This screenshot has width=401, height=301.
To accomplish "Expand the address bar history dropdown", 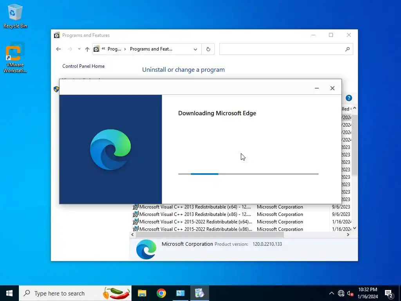I will 195,49.
